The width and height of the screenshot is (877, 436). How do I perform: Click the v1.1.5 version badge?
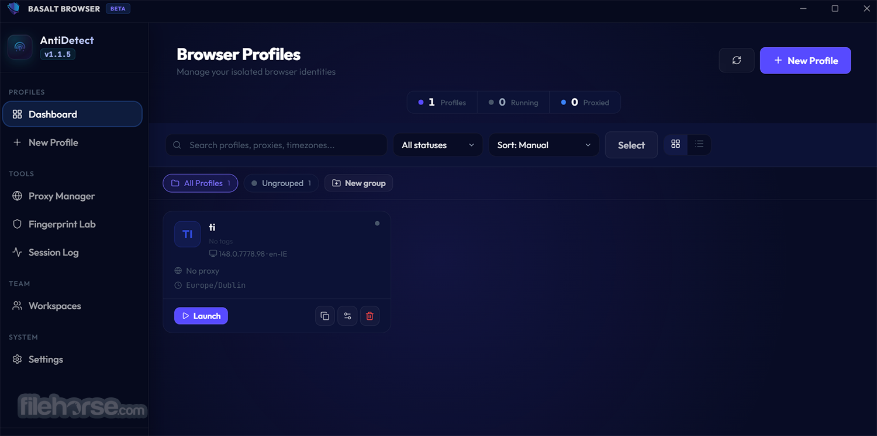57,54
